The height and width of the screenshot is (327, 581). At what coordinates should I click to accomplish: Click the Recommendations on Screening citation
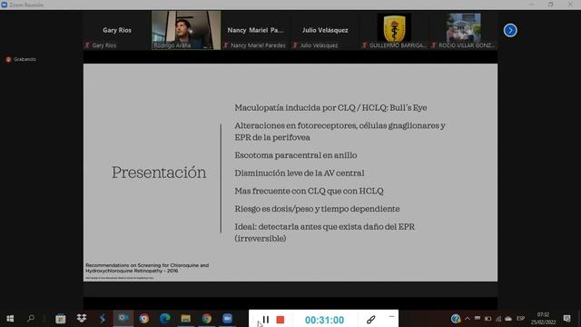point(147,268)
